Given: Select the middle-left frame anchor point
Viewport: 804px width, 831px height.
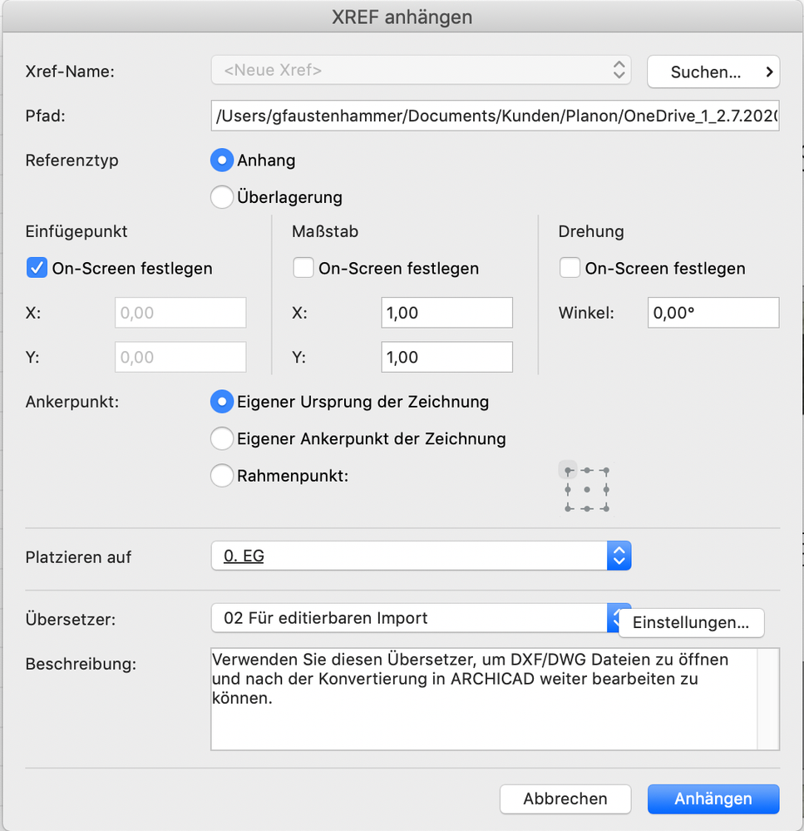Looking at the screenshot, I should click(x=568, y=489).
